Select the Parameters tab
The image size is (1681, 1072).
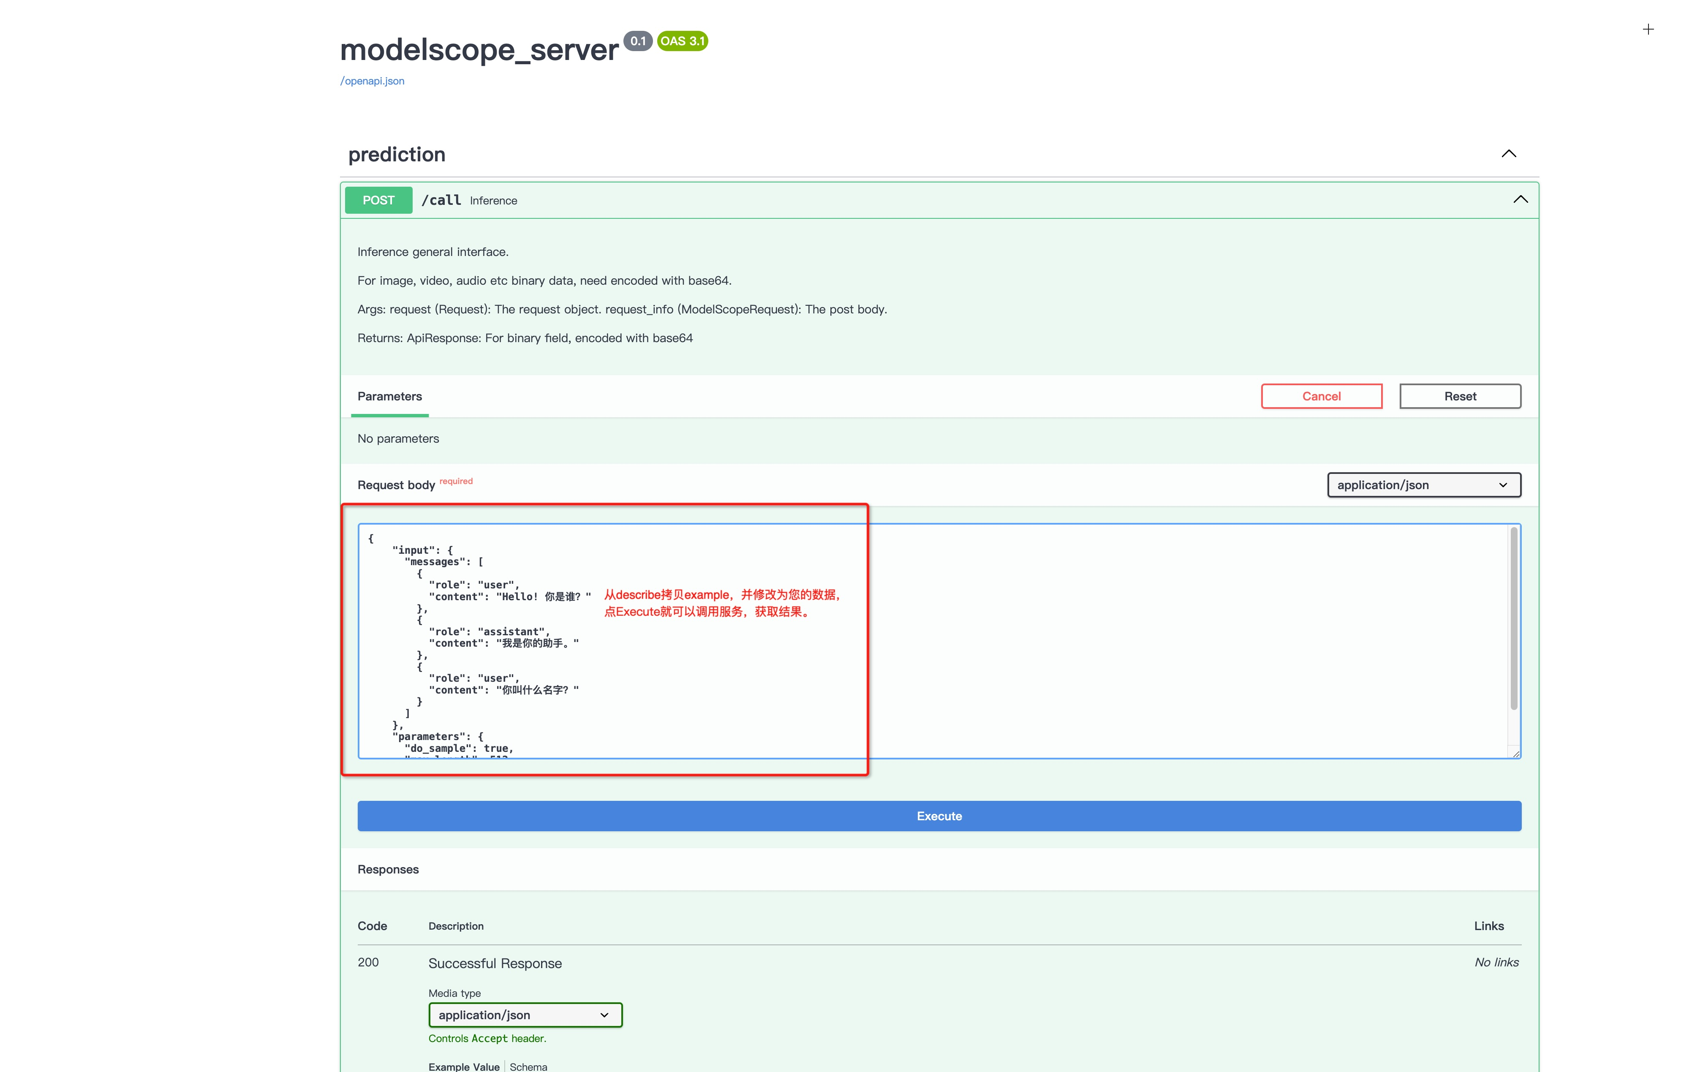tap(389, 397)
